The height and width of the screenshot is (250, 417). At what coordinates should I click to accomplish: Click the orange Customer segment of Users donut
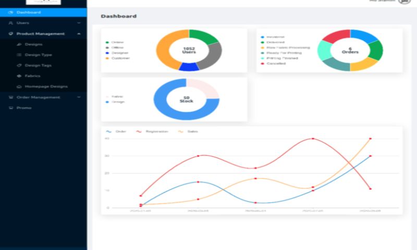tap(164, 55)
